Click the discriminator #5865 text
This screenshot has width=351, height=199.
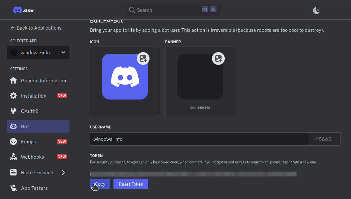[x=323, y=139]
